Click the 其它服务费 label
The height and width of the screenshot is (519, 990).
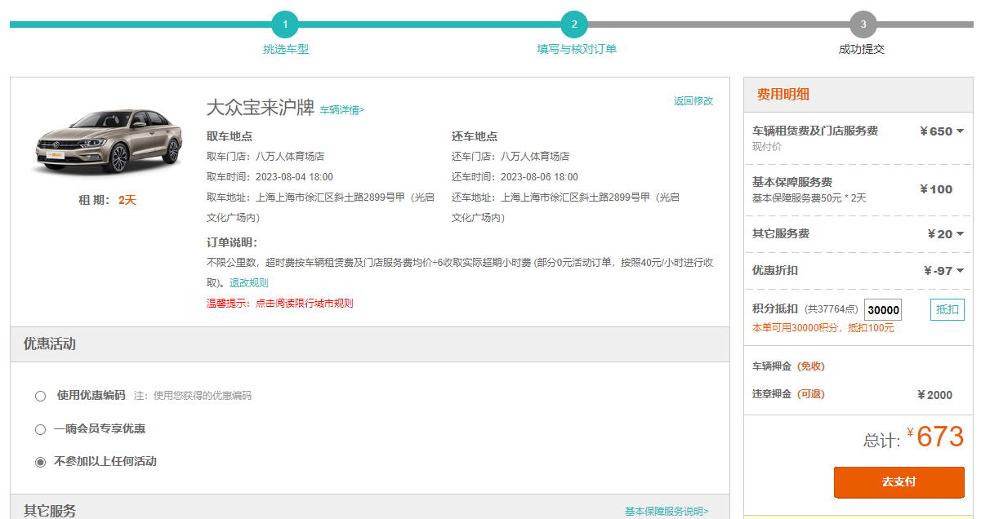(x=781, y=234)
